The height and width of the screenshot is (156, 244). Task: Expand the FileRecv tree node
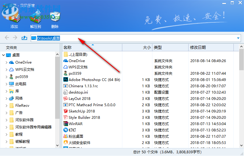[x=6, y=106]
